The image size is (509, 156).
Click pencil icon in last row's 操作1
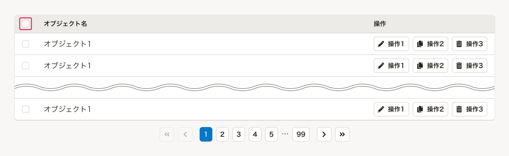381,109
